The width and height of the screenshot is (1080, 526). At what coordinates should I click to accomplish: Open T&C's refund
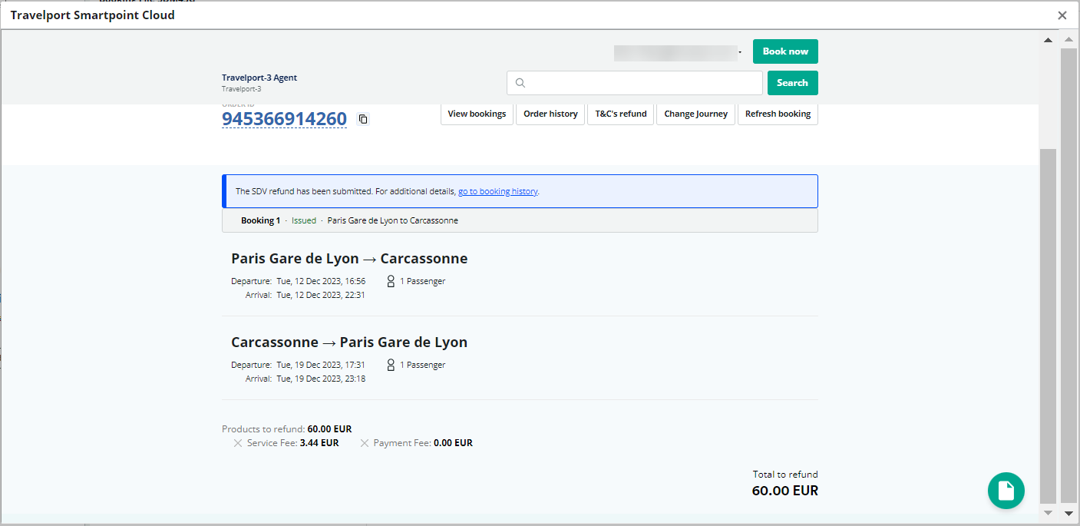coord(620,114)
